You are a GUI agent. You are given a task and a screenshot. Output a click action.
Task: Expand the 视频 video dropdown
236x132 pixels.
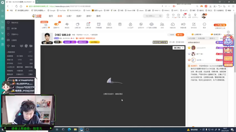point(79,16)
